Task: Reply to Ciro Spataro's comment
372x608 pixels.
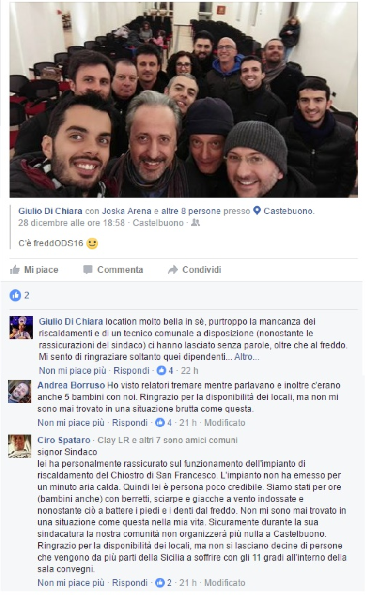Action: click(x=131, y=583)
